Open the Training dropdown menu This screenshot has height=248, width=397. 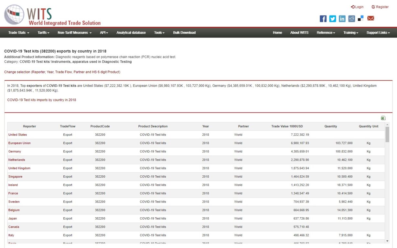[351, 33]
